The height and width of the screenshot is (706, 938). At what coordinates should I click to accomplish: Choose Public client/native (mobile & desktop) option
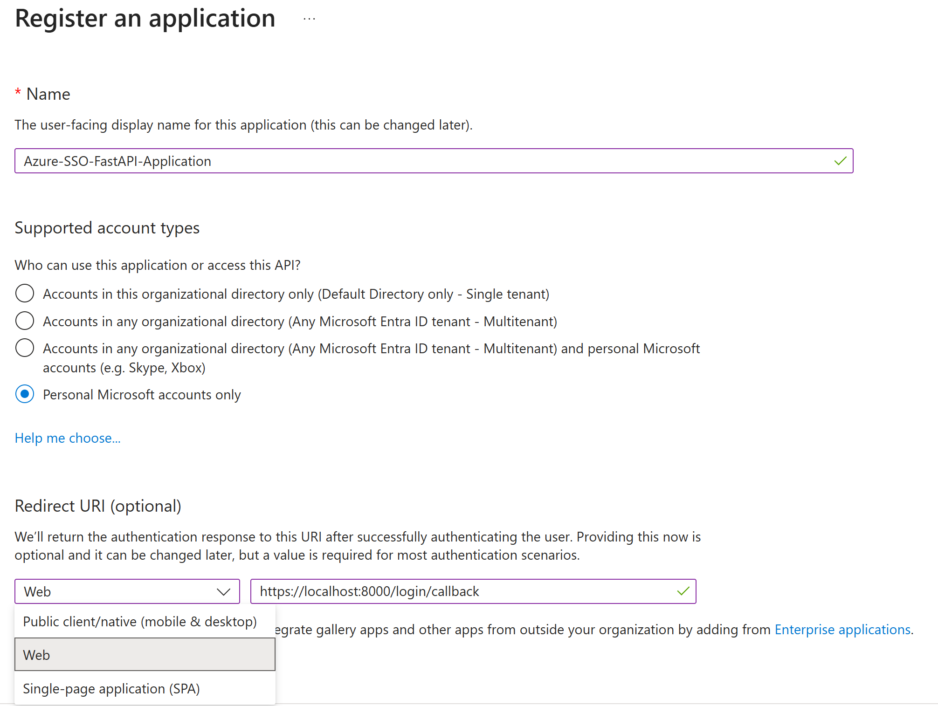coord(140,622)
